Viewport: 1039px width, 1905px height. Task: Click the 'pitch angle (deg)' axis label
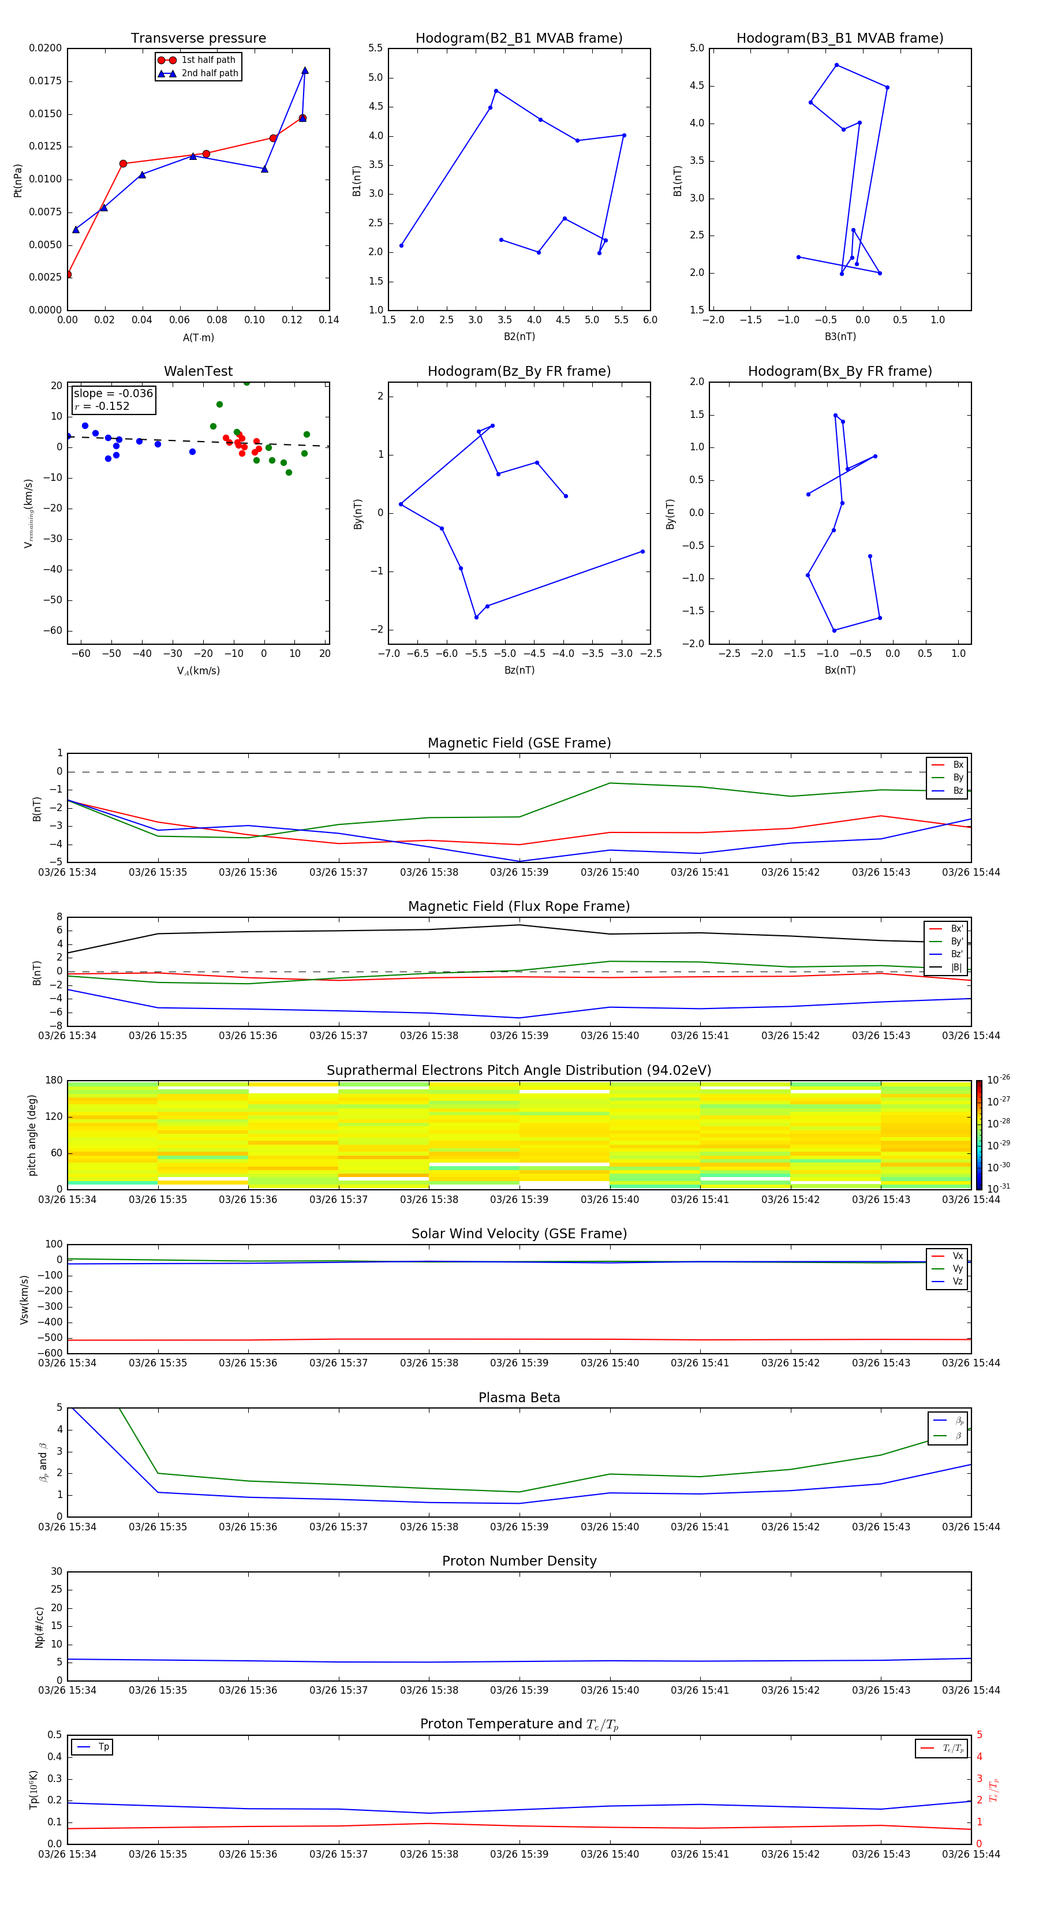tap(32, 1135)
